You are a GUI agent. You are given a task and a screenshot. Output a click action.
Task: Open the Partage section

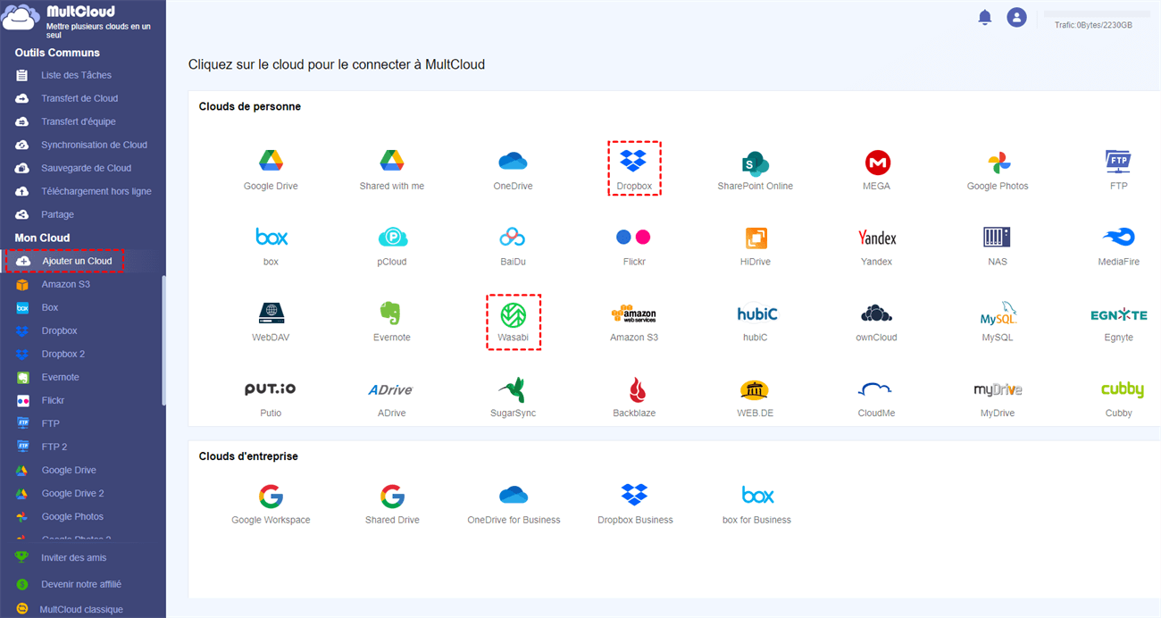point(57,214)
